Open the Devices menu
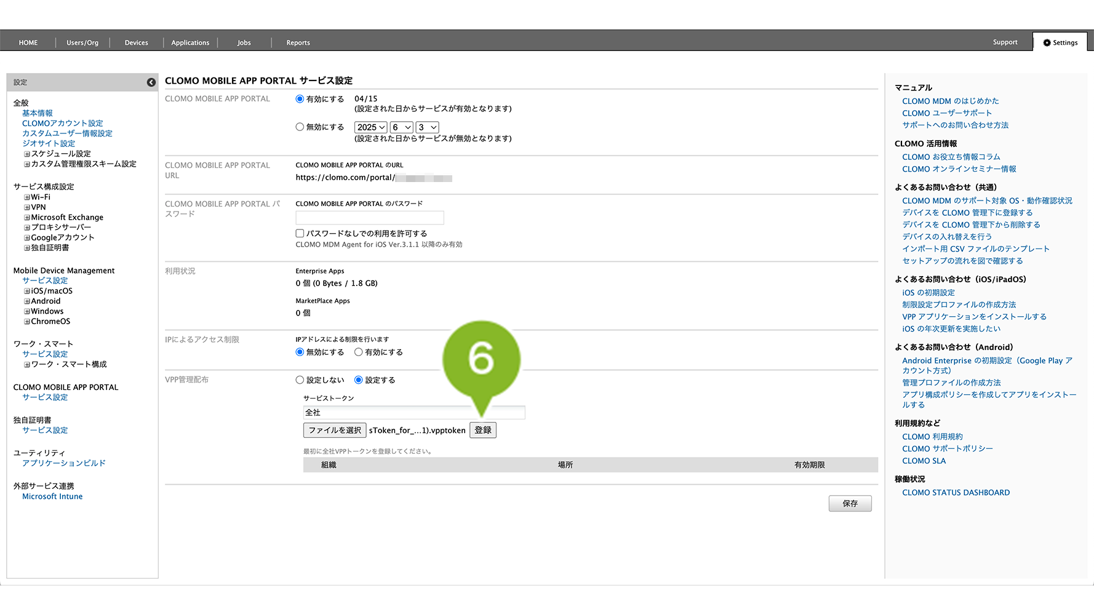Image resolution: width=1094 pixels, height=615 pixels. click(136, 43)
